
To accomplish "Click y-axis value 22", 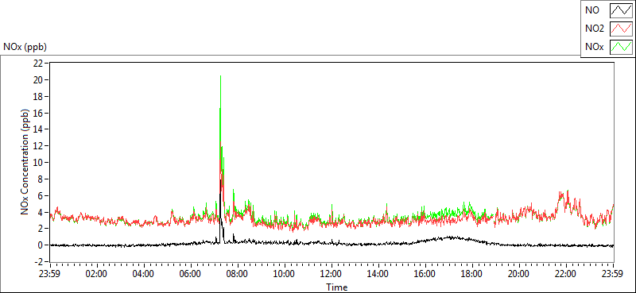I will pos(38,64).
